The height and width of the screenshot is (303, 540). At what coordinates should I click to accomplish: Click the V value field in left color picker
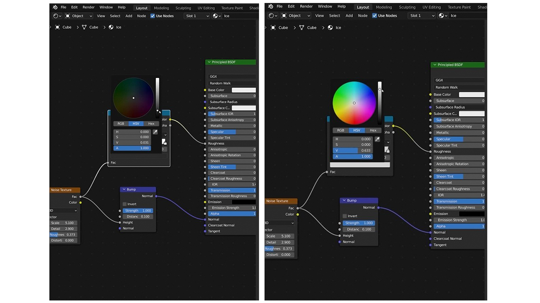tap(133, 143)
